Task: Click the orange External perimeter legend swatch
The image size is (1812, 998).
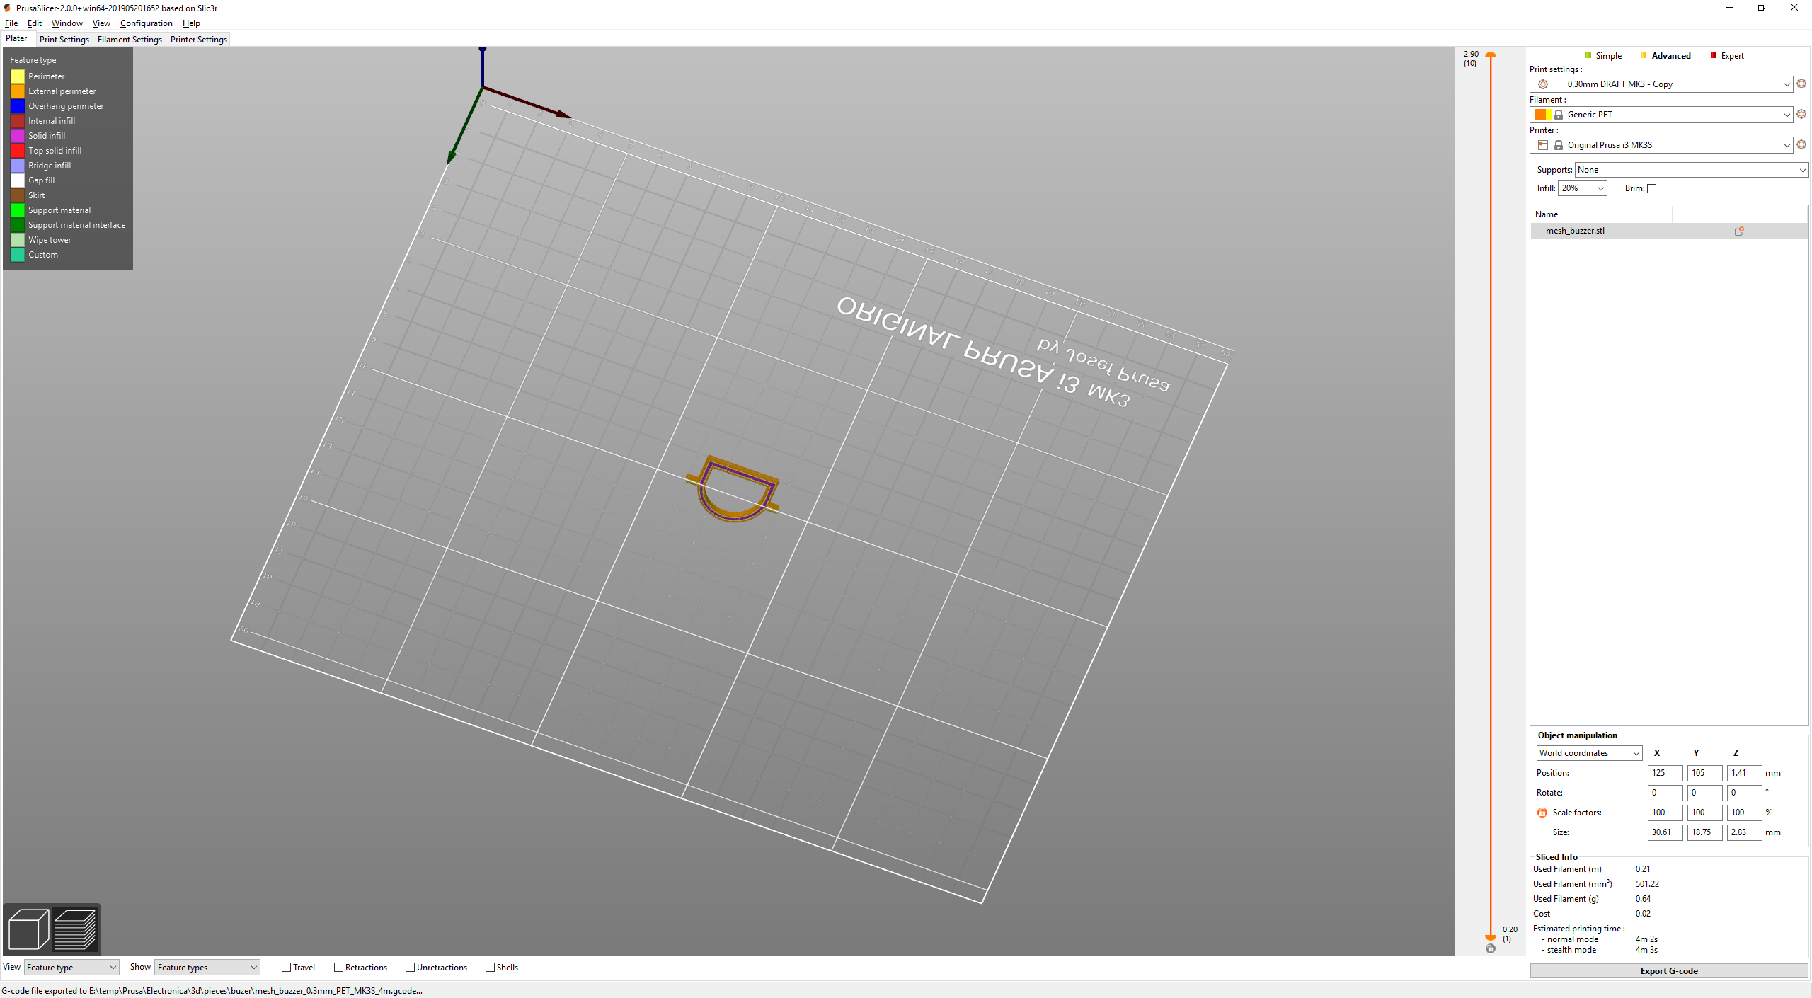Action: click(x=18, y=91)
